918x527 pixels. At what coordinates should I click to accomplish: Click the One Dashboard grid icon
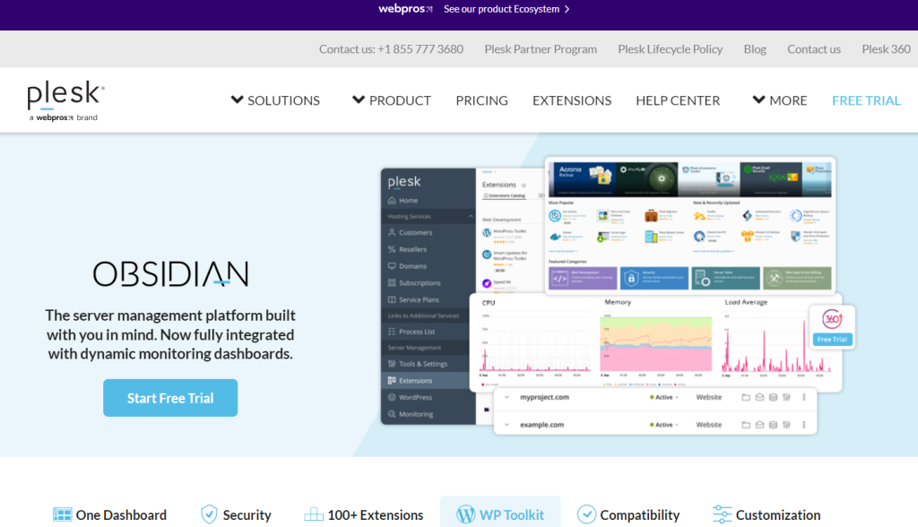pos(62,514)
